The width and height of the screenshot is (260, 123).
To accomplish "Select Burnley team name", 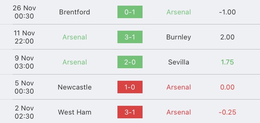I will [179, 37].
